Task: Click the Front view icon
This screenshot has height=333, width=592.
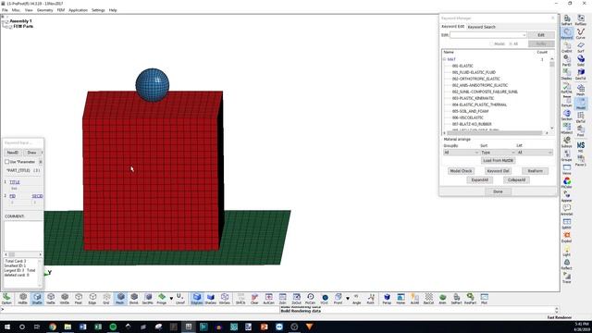Action: point(338,298)
